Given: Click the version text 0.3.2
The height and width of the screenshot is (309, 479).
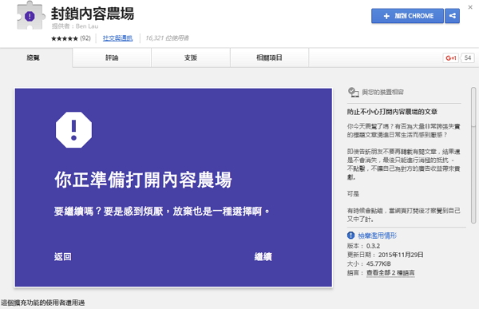Looking at the screenshot, I should (x=373, y=246).
